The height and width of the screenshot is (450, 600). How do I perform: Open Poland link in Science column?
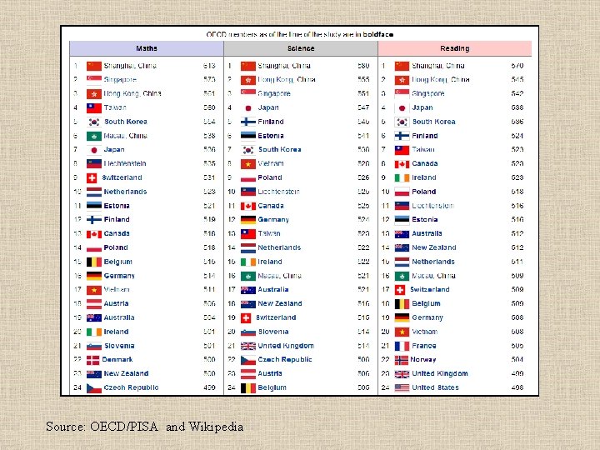(x=270, y=178)
